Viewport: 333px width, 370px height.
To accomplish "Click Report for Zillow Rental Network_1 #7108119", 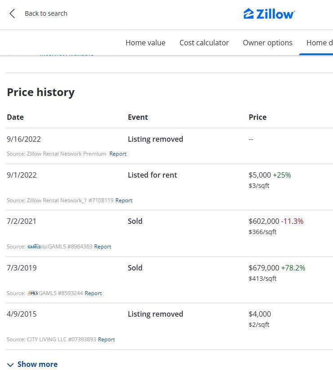I will click(x=124, y=200).
